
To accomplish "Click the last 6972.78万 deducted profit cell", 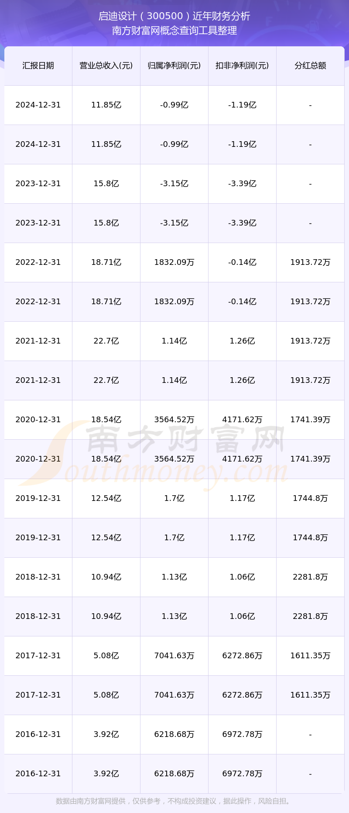I will pos(242,774).
